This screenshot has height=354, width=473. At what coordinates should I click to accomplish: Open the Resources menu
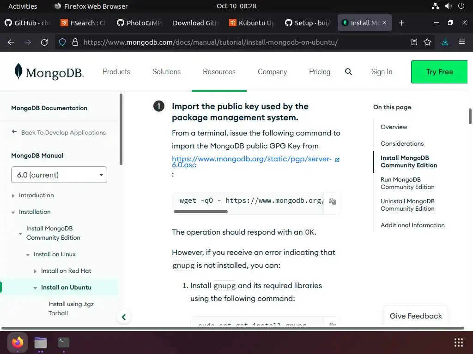coord(219,71)
